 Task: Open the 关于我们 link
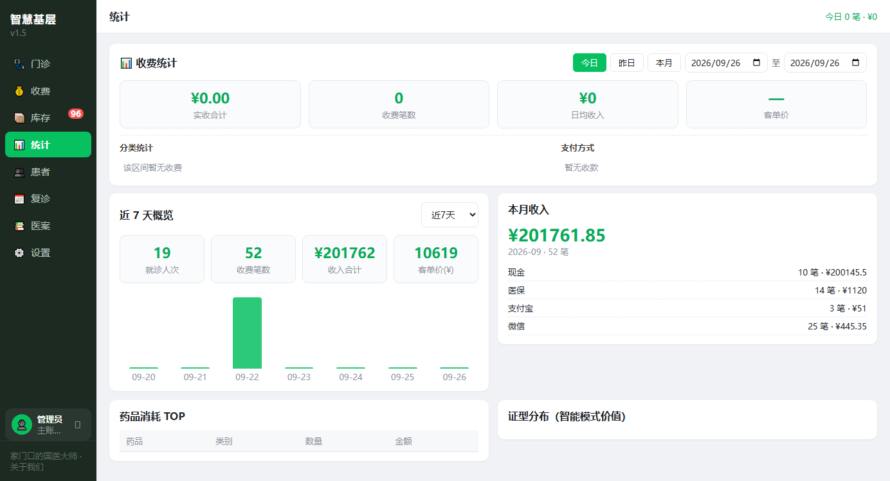(27, 467)
